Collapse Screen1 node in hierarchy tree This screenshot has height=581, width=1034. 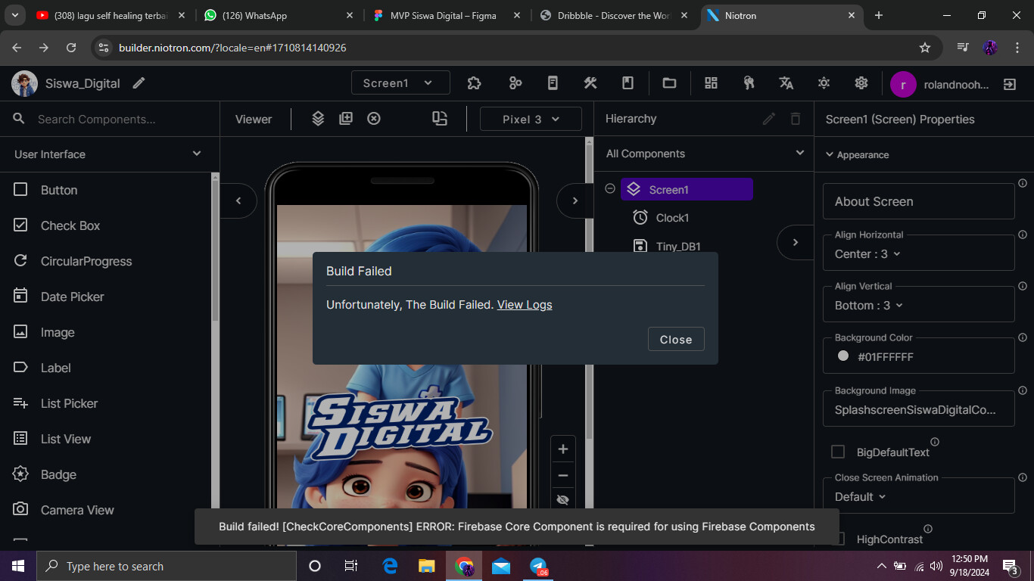pyautogui.click(x=610, y=189)
